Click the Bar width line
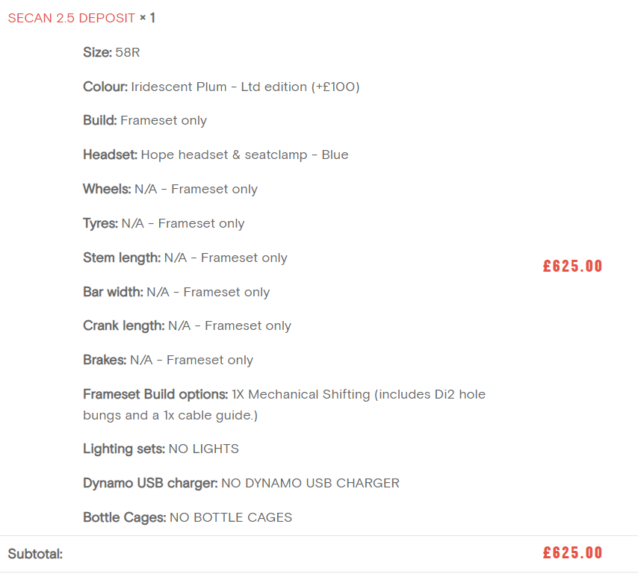 point(176,292)
